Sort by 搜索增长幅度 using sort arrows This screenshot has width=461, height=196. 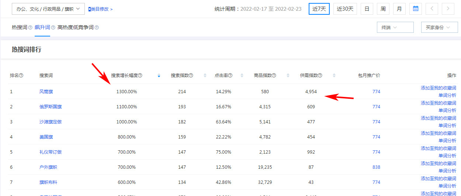[x=159, y=76]
